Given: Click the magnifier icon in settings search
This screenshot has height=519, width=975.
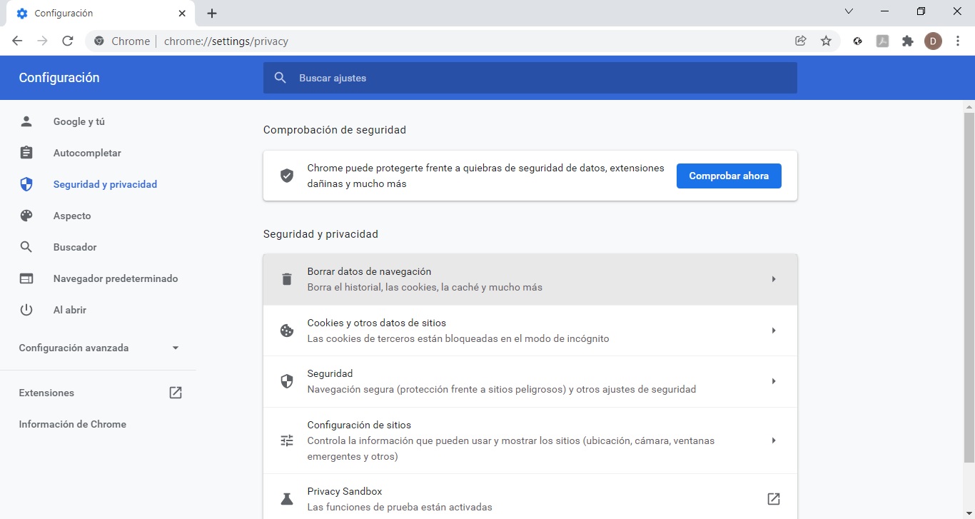Looking at the screenshot, I should 281,78.
